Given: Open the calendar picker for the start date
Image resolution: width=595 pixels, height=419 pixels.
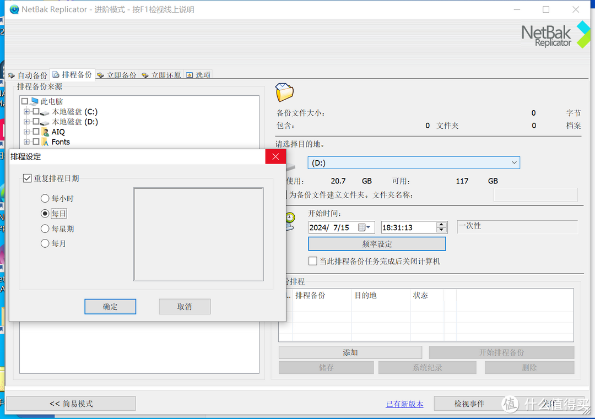Looking at the screenshot, I should pyautogui.click(x=364, y=227).
